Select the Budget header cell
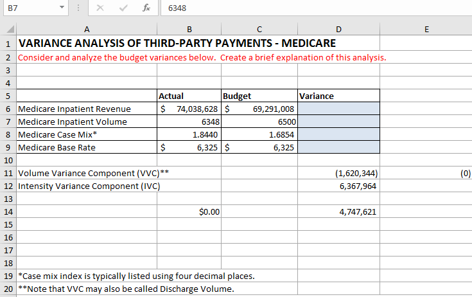The height and width of the screenshot is (297, 472). click(x=259, y=96)
